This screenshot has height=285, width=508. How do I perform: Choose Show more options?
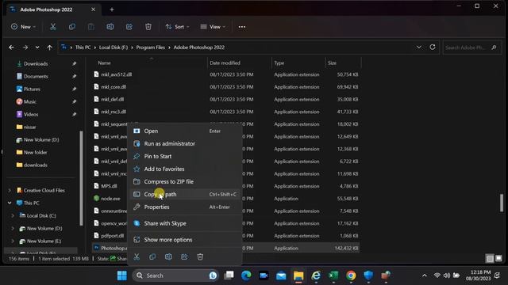[186, 240]
